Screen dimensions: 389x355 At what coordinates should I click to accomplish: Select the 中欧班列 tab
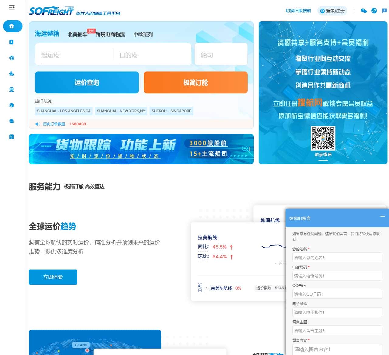(143, 34)
